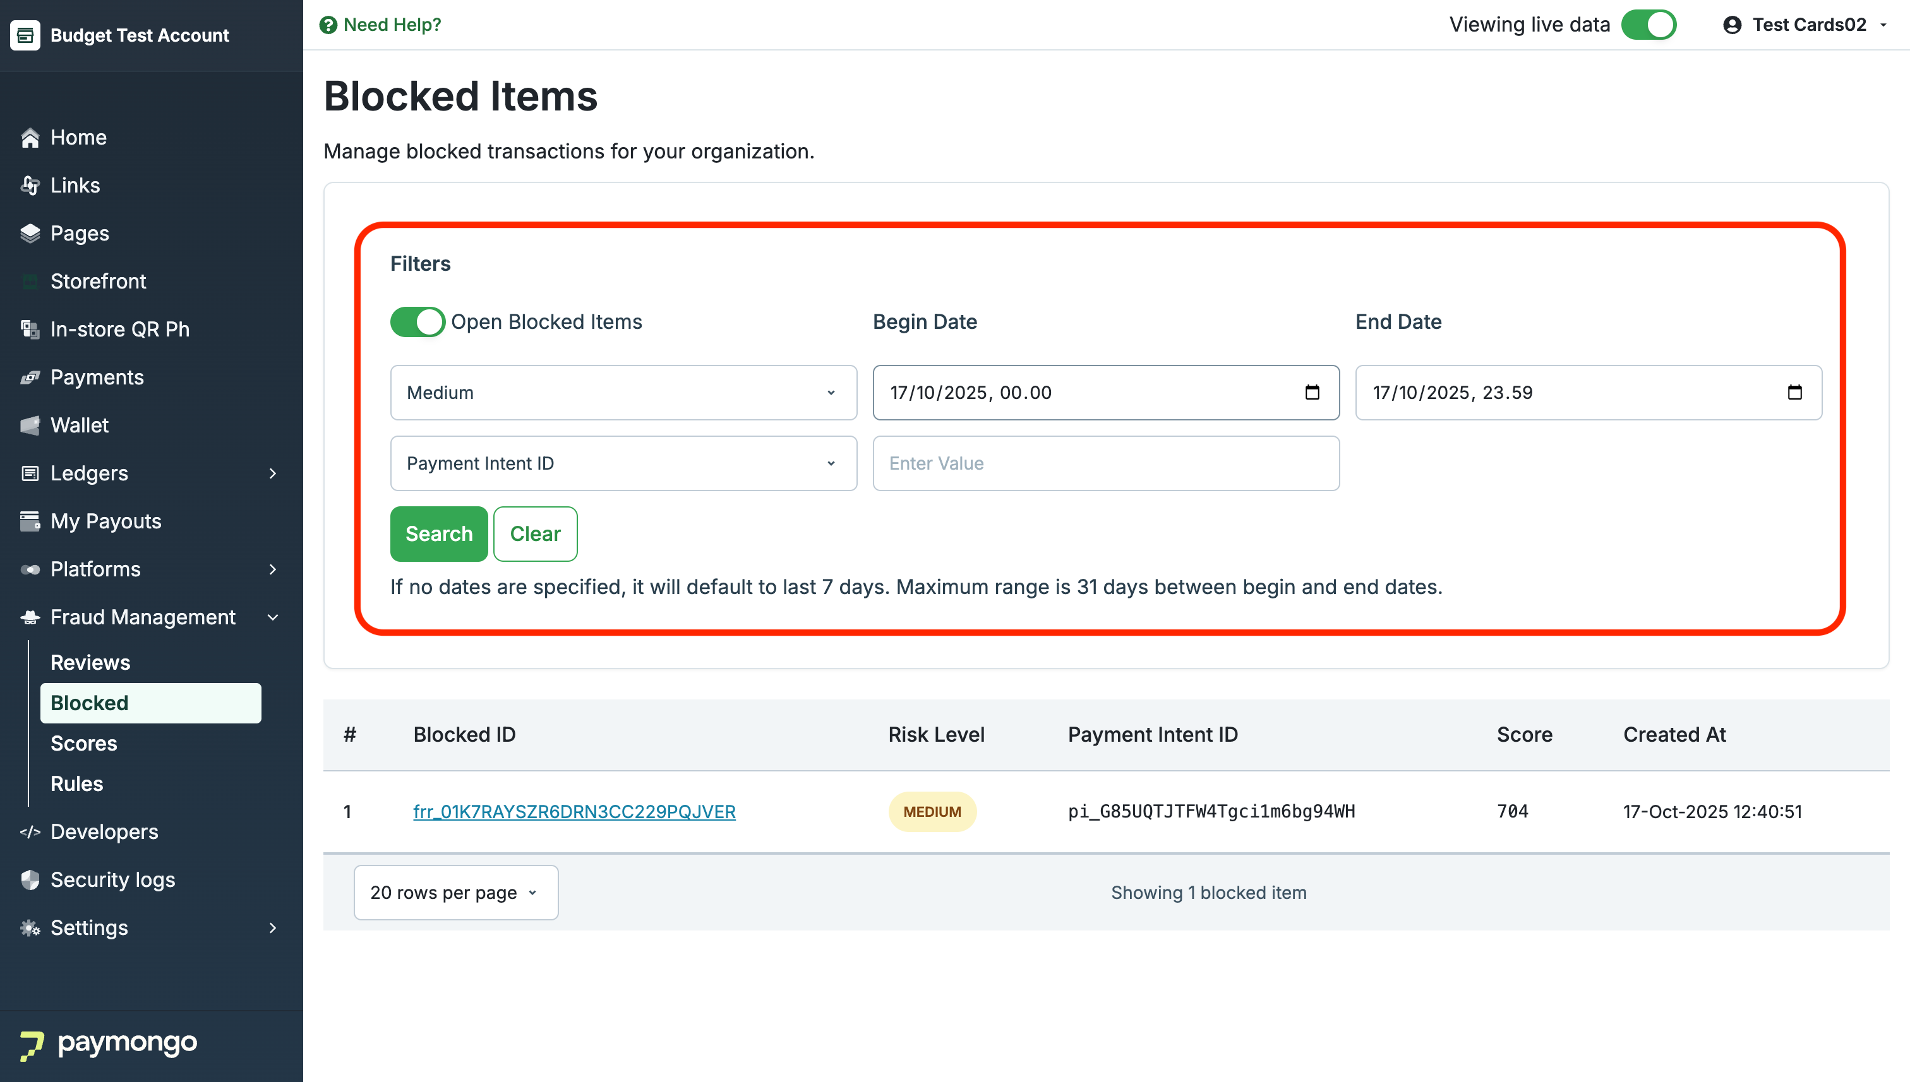Toggle the Open Blocked Items switch
Screen dimensions: 1910x1082
click(417, 322)
